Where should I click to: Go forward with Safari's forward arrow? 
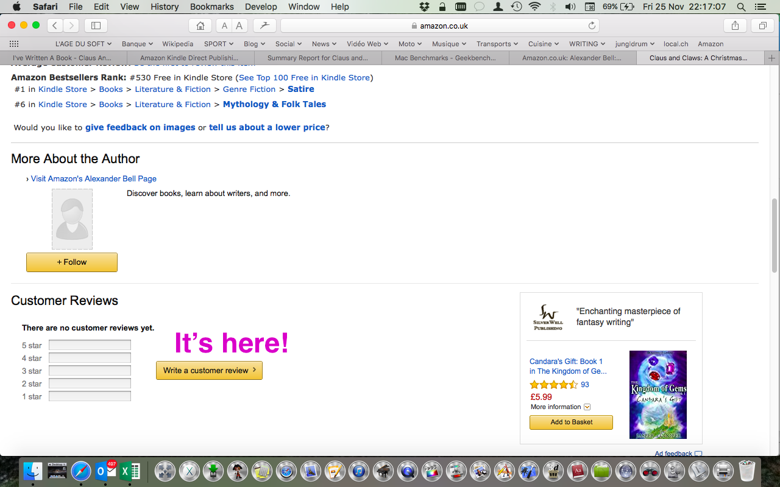point(71,26)
